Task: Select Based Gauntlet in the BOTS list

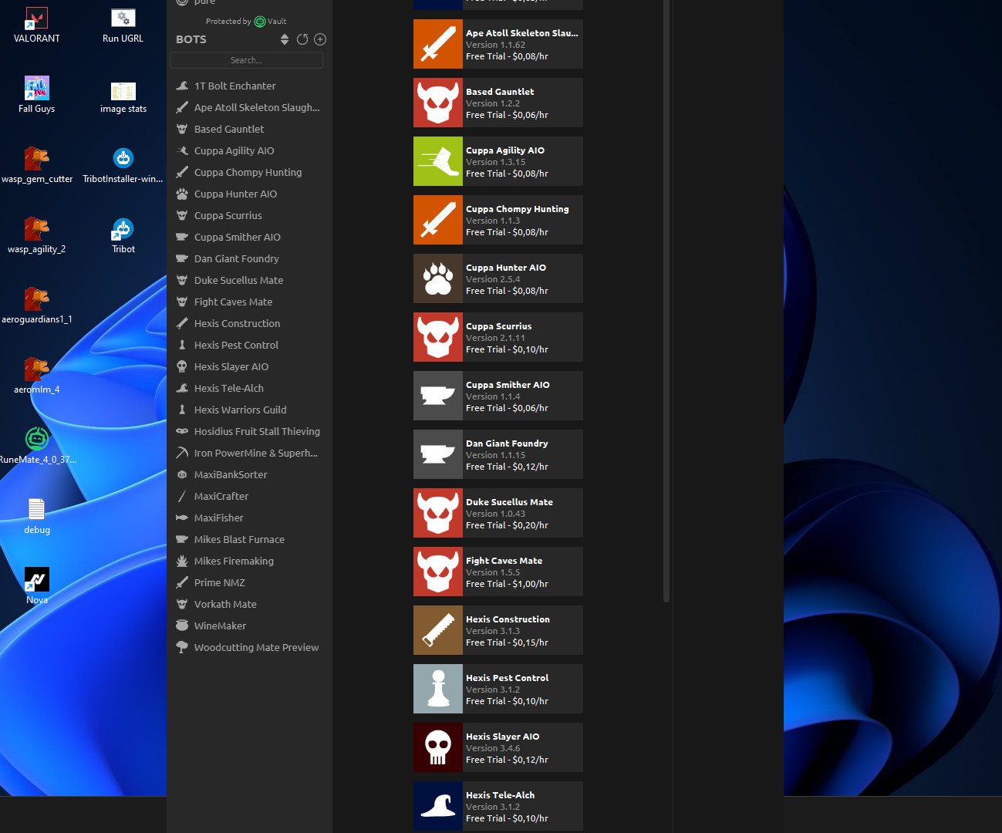Action: (x=249, y=129)
